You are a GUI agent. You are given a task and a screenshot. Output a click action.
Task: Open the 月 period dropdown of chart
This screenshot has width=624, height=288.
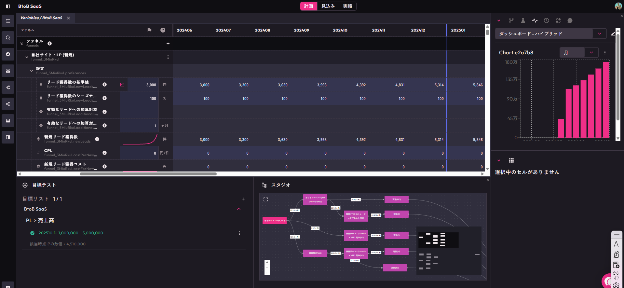coord(591,52)
